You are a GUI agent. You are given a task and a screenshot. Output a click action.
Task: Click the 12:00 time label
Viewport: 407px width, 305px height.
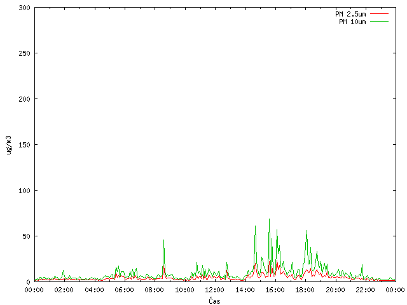215,290
